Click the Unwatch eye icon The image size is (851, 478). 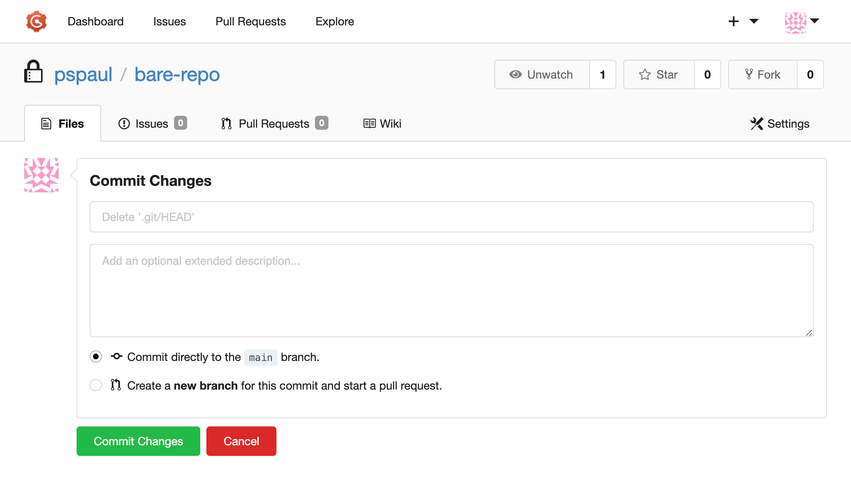[515, 74]
